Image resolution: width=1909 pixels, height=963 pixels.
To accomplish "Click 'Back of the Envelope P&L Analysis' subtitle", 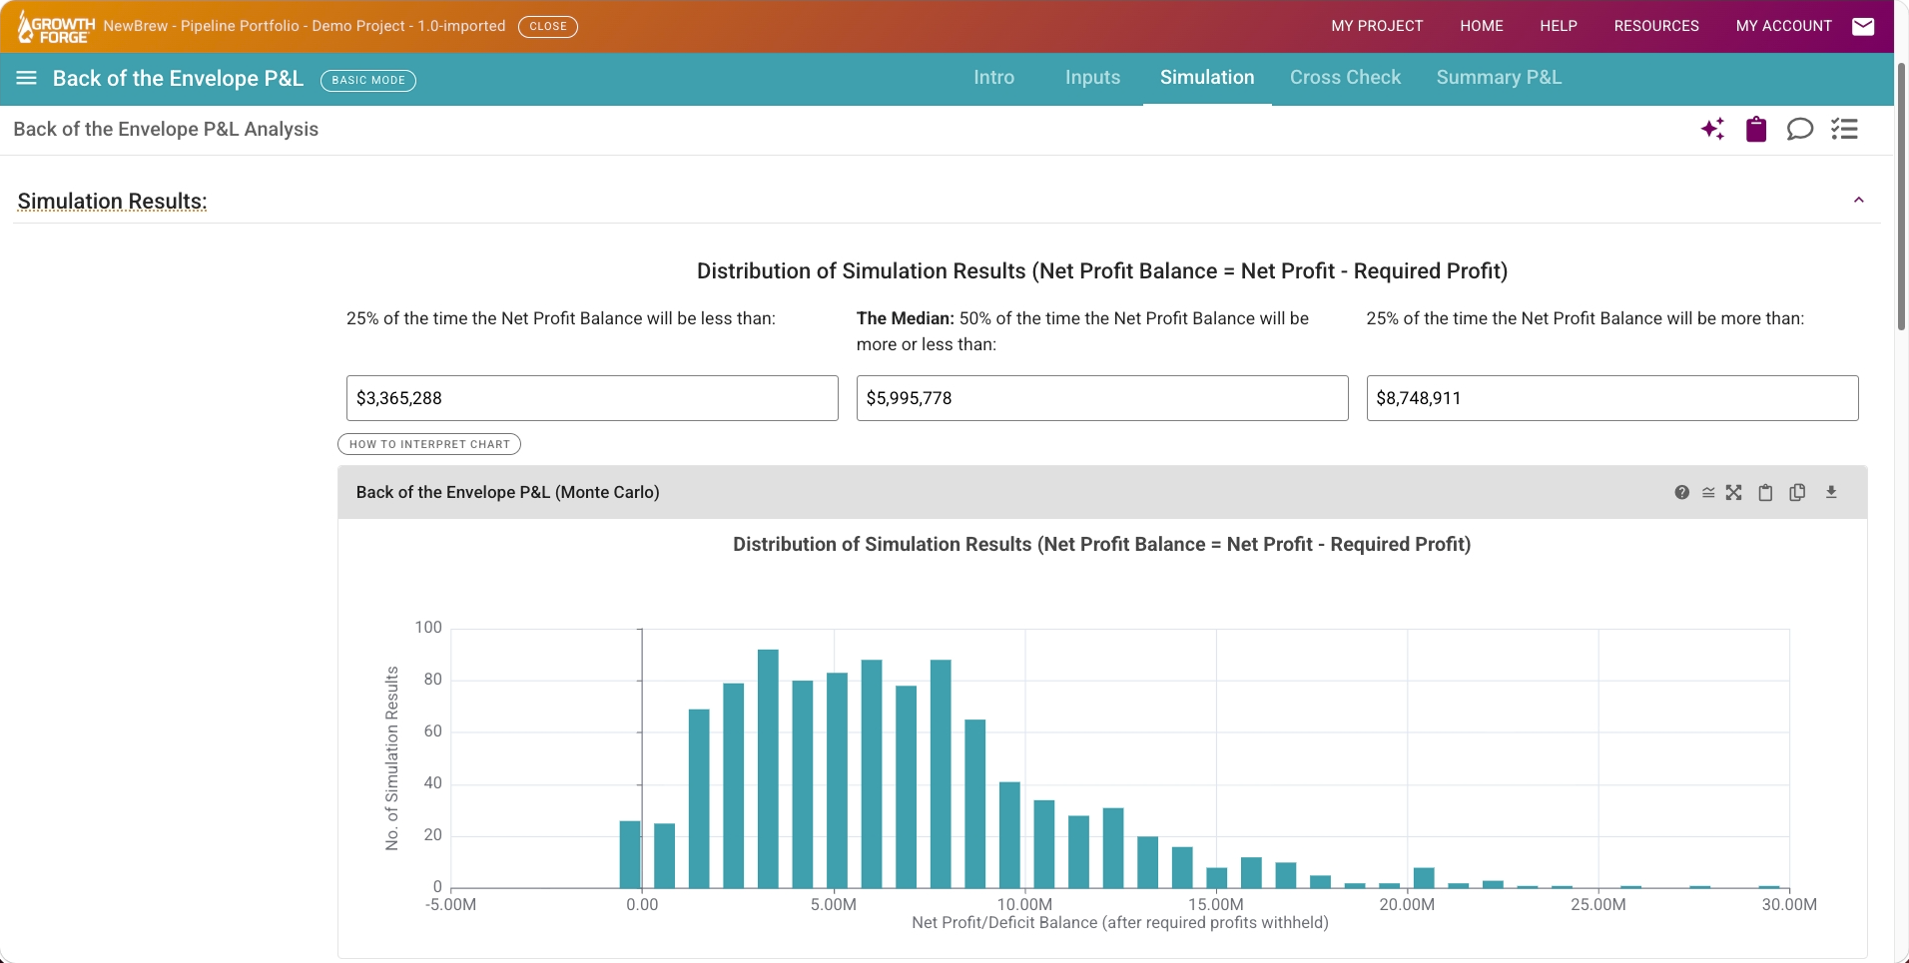I will [x=166, y=129].
